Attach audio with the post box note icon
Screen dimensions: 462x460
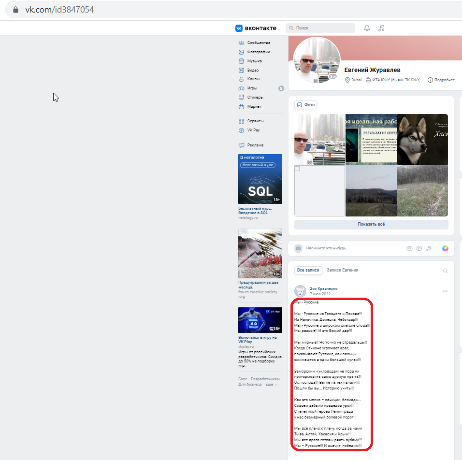click(x=429, y=248)
